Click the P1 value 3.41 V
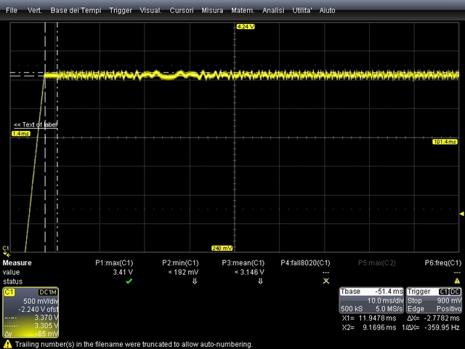Screen dimensions: 465x349 [123, 272]
